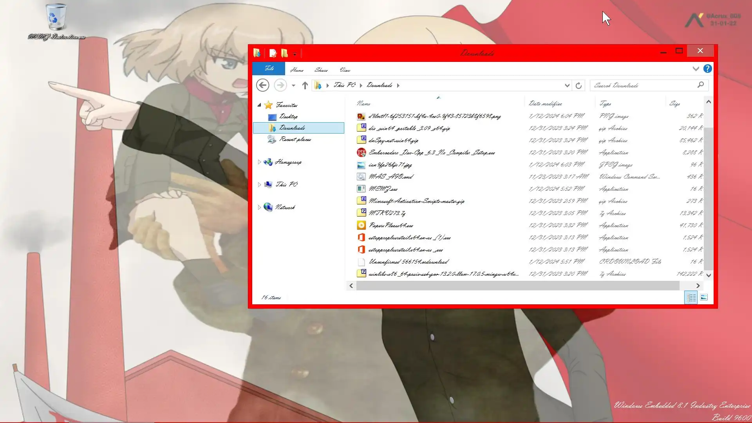Click the New Folder quick access icon

click(x=285, y=53)
